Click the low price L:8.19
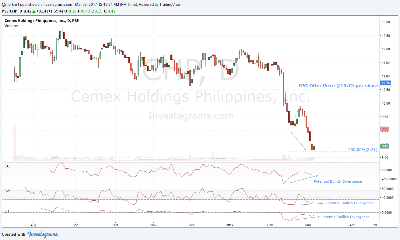The width and height of the screenshot is (400, 240). (x=98, y=11)
